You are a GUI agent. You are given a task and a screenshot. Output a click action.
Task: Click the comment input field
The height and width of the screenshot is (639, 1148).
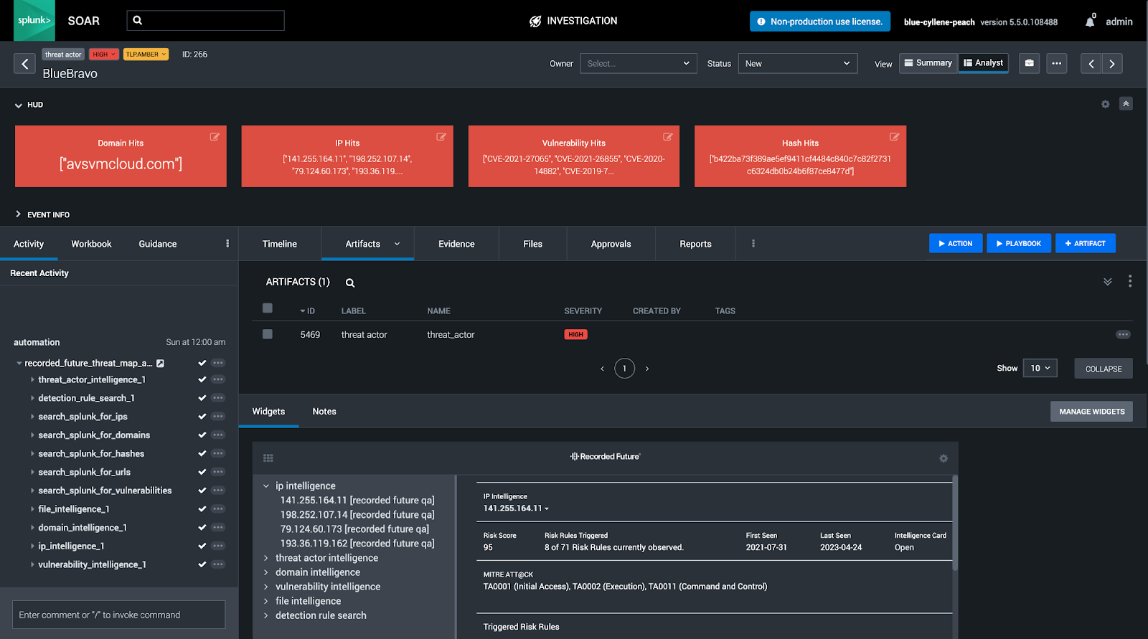pos(118,615)
